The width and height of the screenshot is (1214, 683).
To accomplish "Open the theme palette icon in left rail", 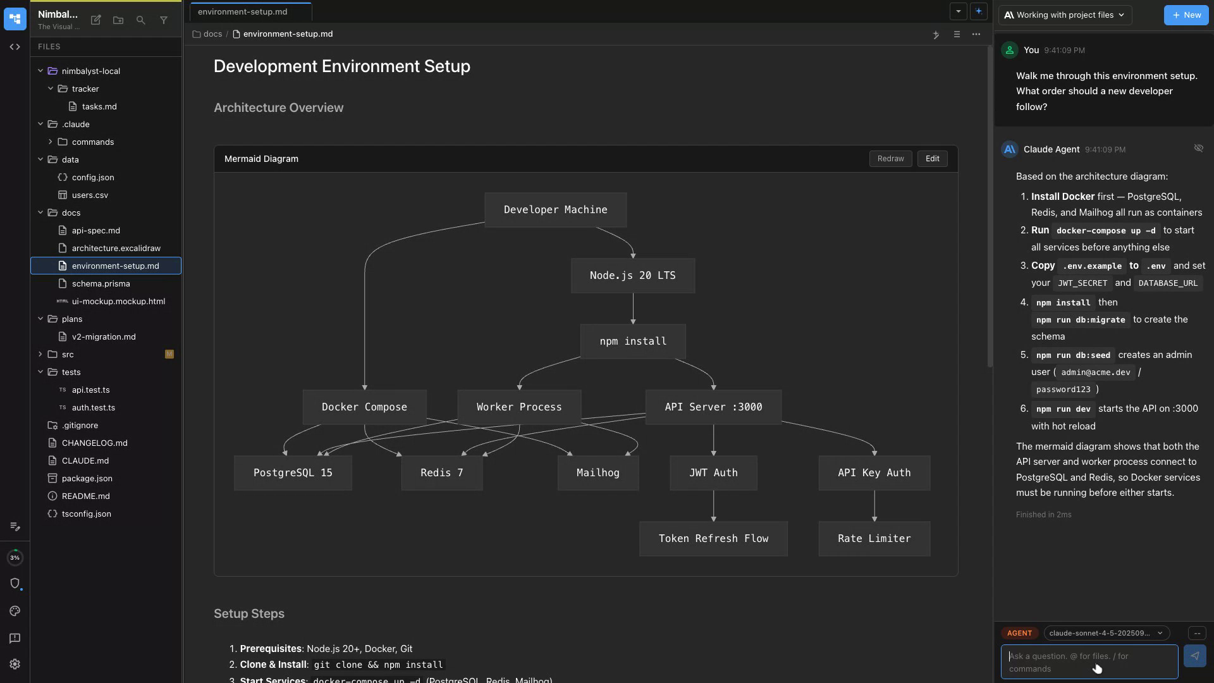I will [x=15, y=611].
